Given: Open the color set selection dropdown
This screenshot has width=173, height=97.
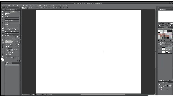Looking at the screenshot, I should [164, 29].
